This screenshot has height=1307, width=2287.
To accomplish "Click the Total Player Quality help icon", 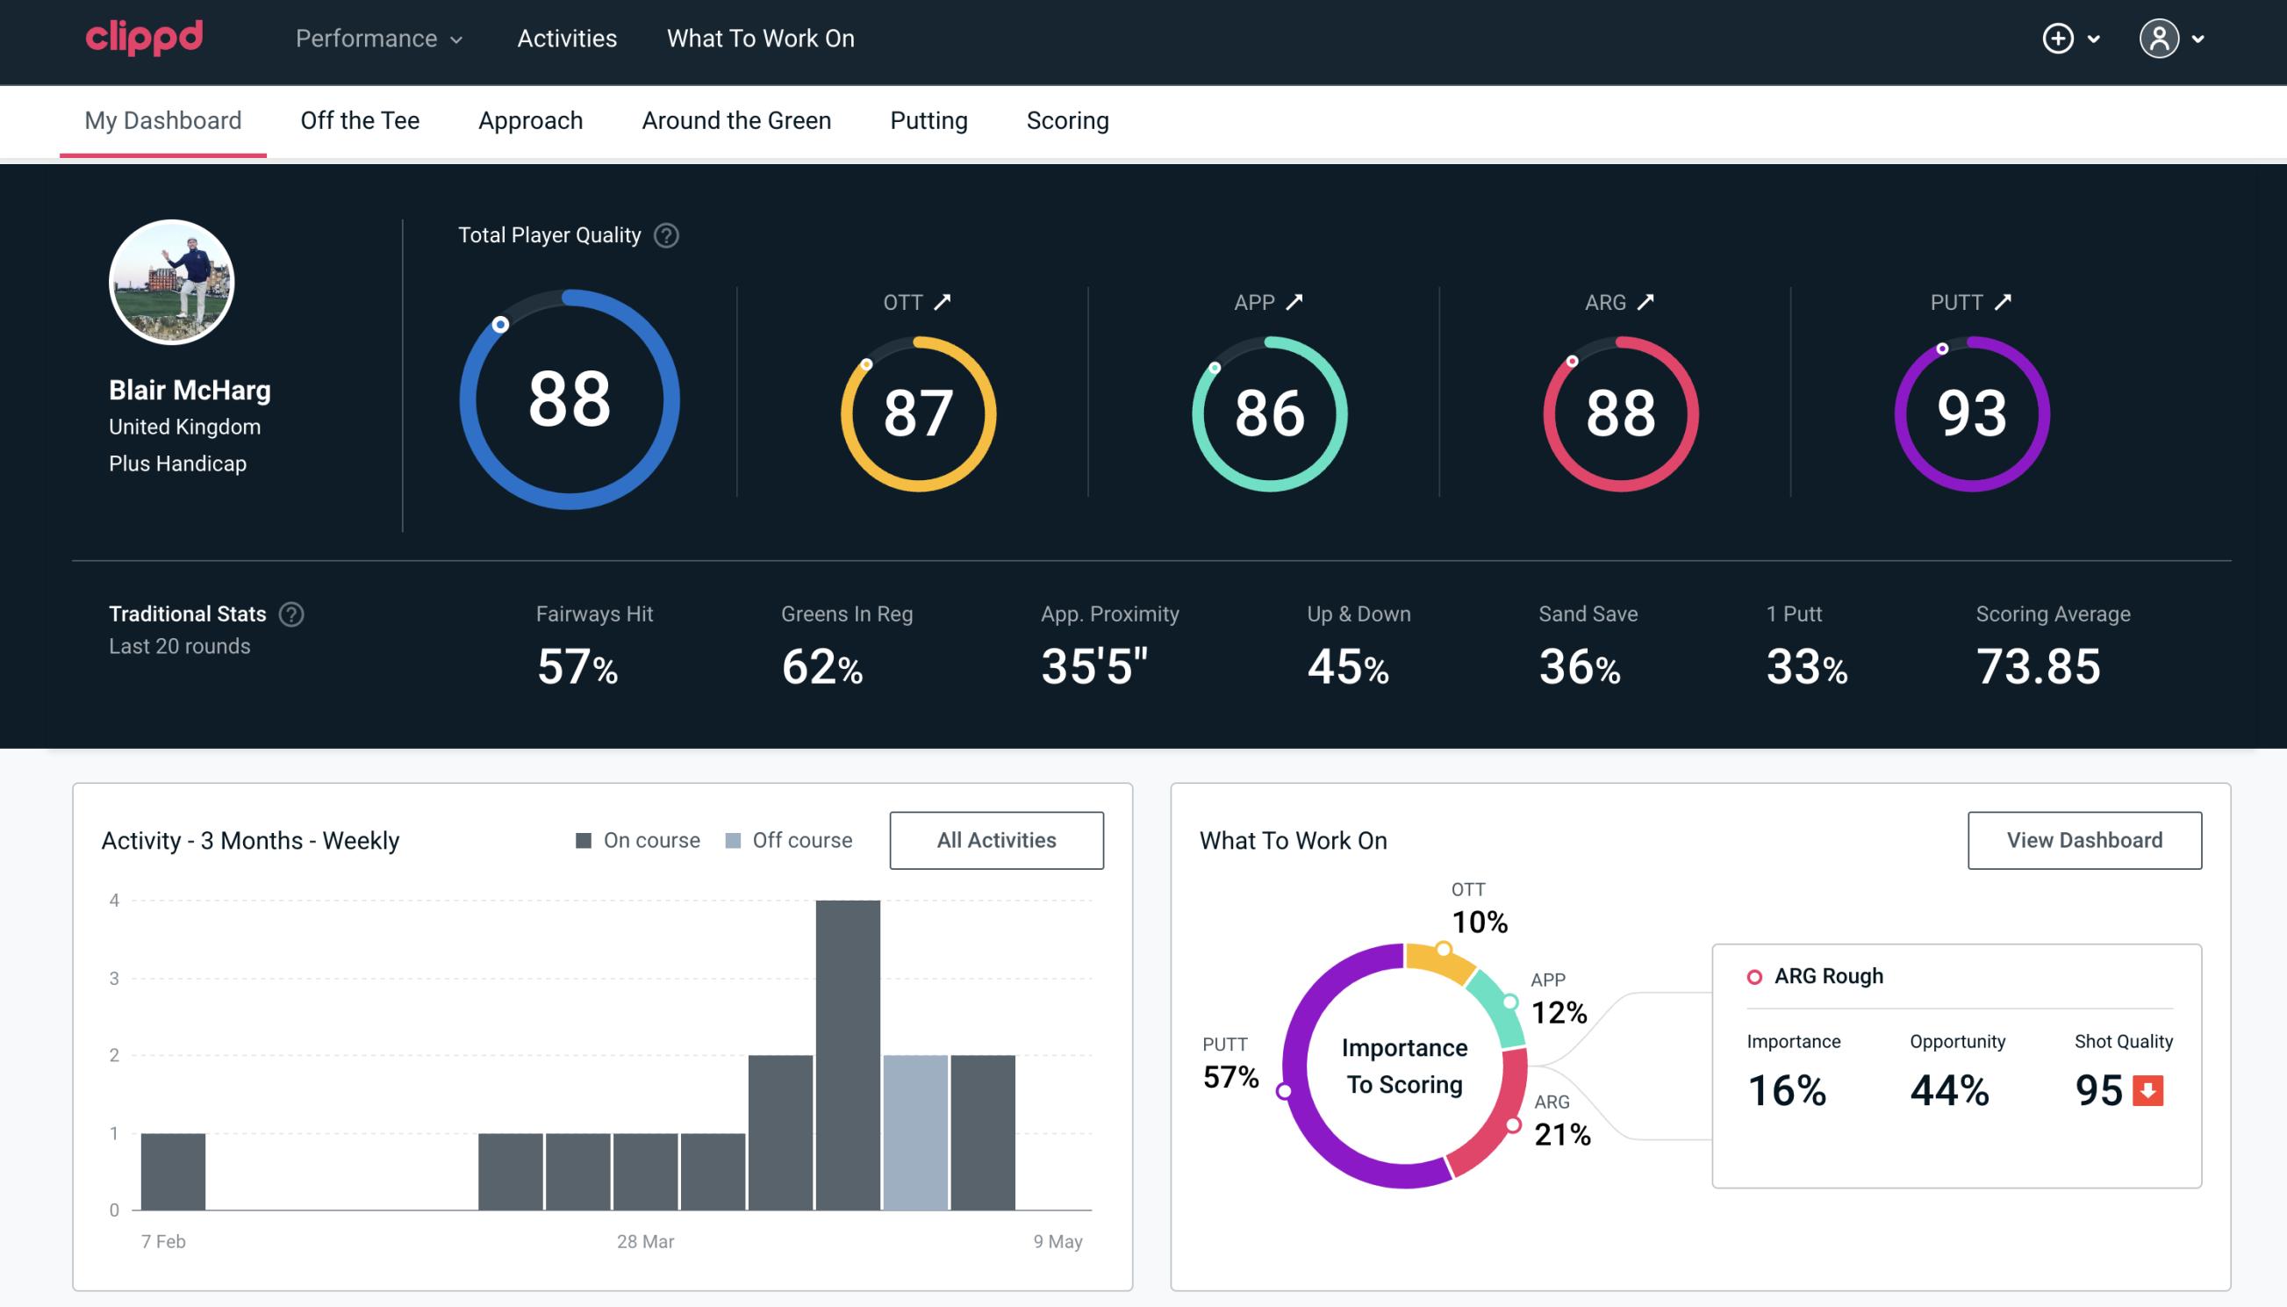I will 663,235.
